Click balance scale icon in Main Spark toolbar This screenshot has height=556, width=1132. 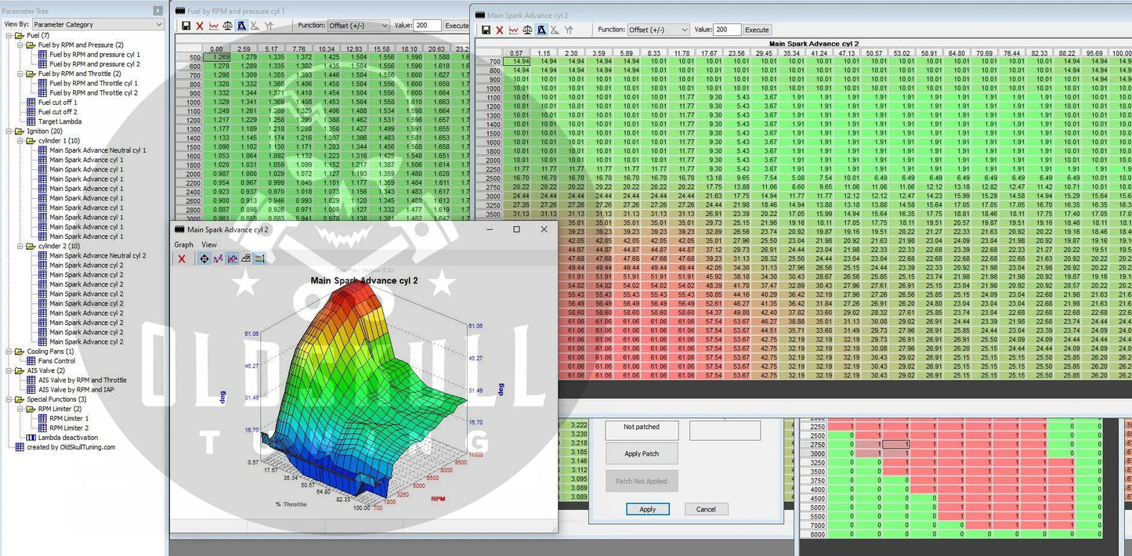coord(527,30)
